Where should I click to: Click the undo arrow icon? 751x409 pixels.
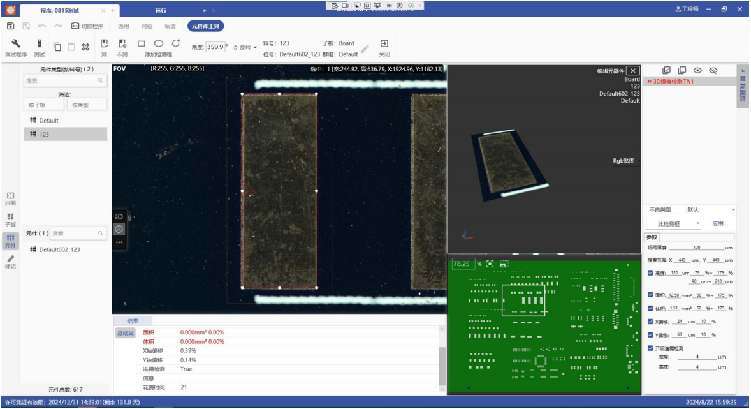pos(42,26)
